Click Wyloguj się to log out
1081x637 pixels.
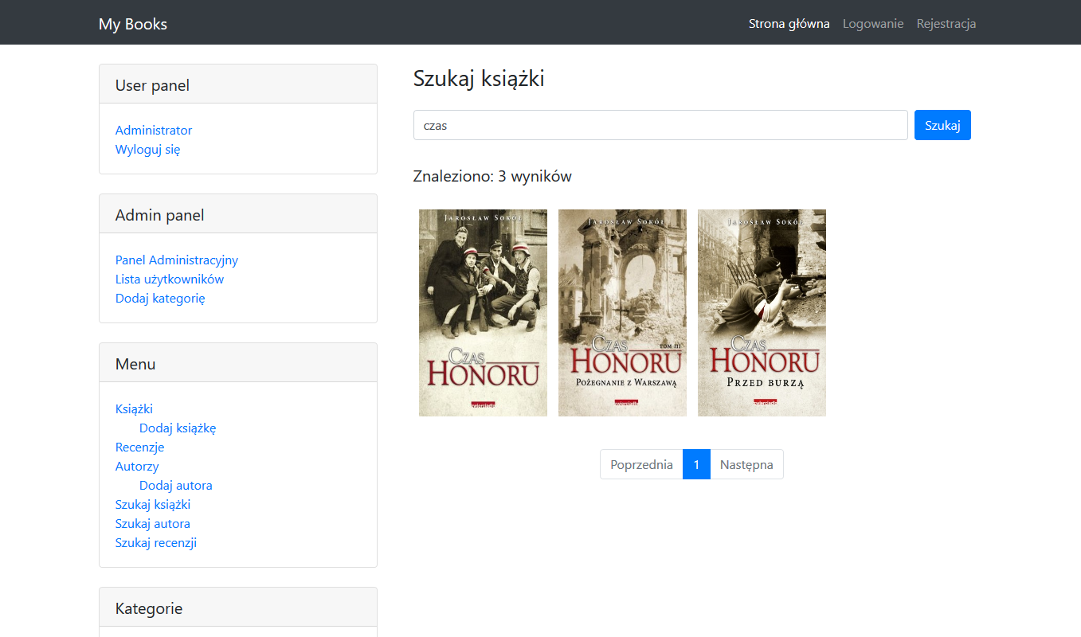pyautogui.click(x=147, y=150)
